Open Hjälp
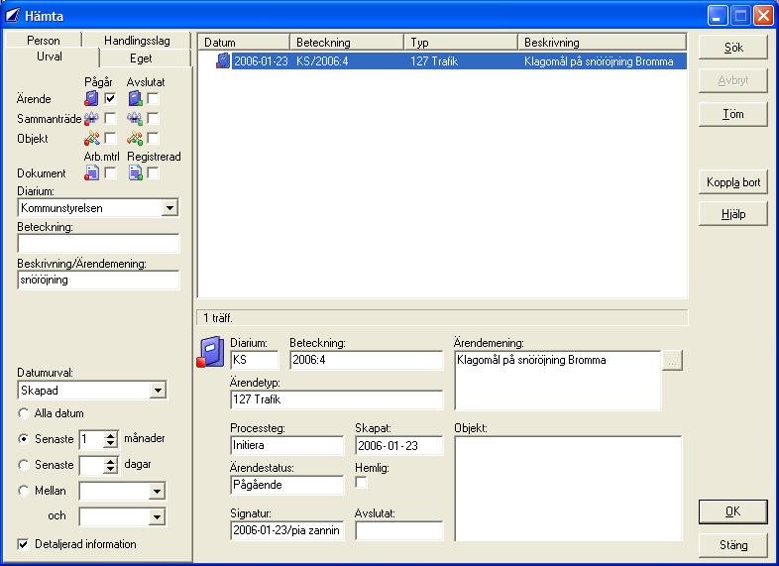The image size is (779, 566). point(732,214)
